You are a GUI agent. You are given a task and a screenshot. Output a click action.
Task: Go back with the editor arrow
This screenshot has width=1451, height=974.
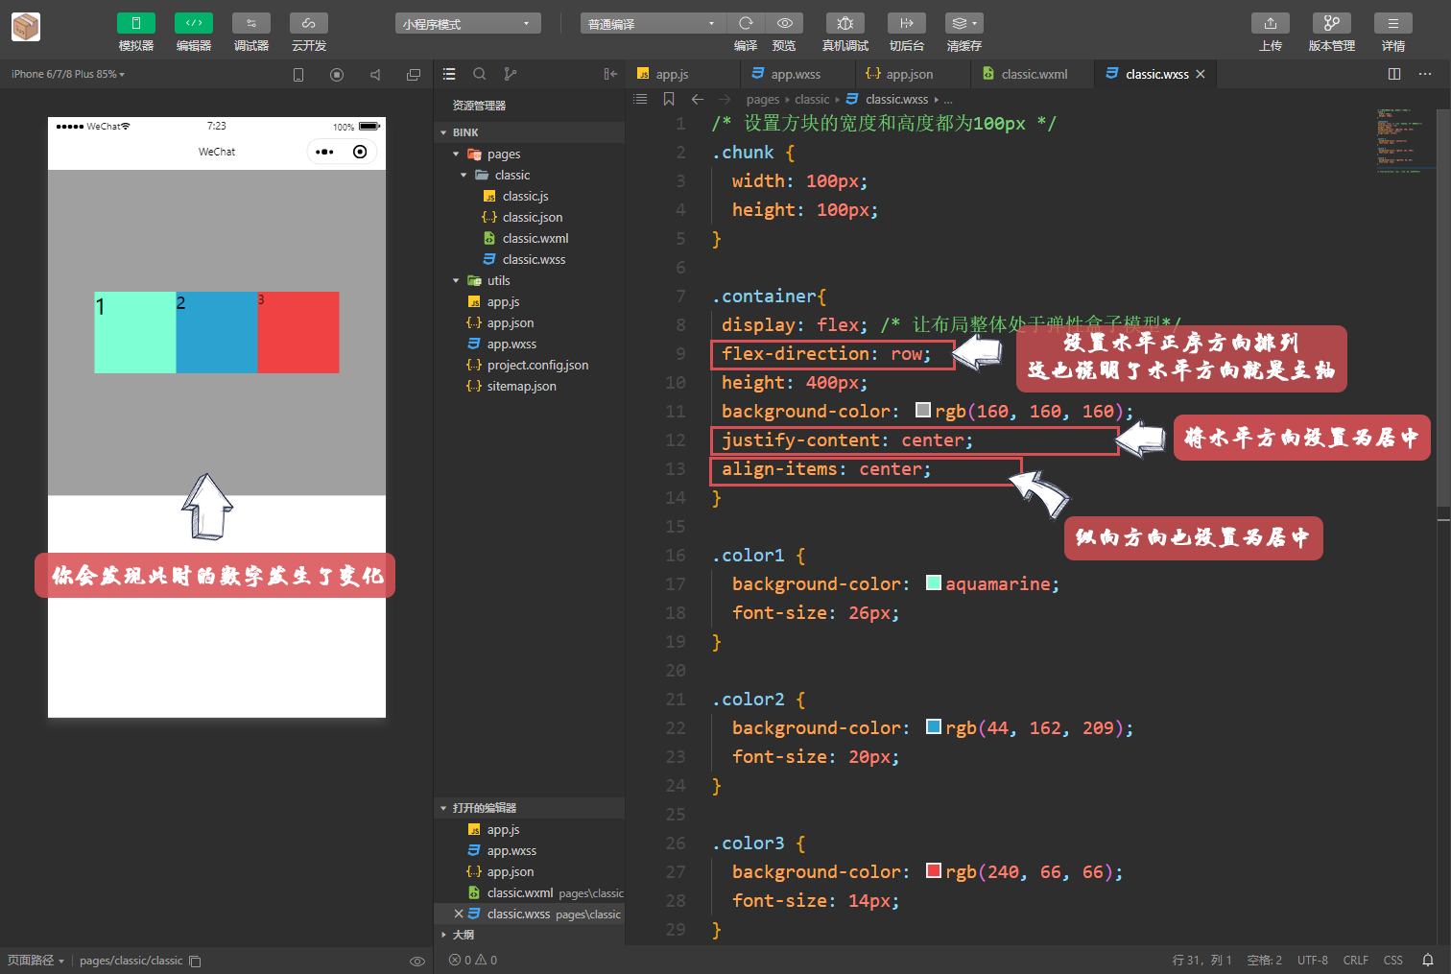[698, 99]
